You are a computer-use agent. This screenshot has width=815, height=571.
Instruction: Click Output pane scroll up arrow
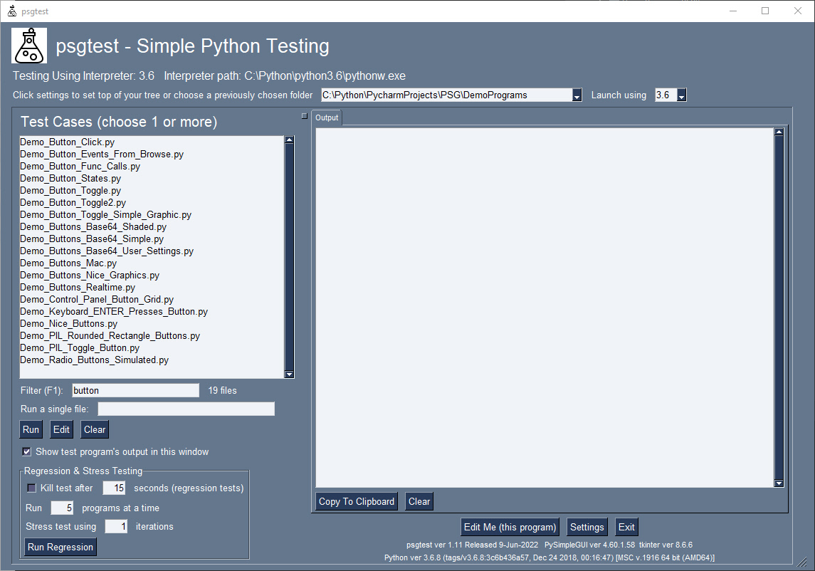(779, 132)
